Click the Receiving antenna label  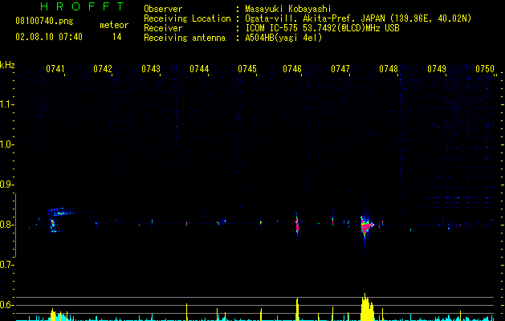(x=185, y=38)
